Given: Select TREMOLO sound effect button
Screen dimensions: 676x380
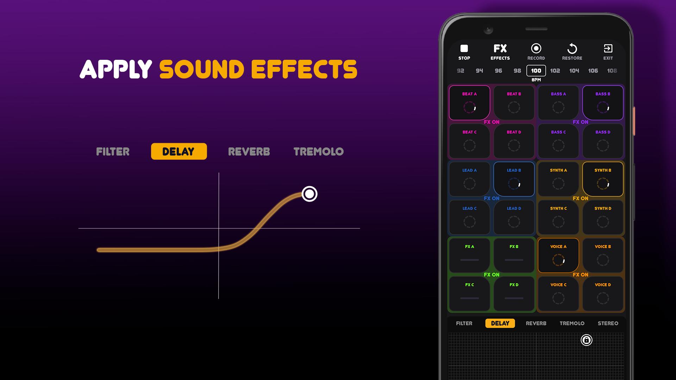Looking at the screenshot, I should point(572,323).
